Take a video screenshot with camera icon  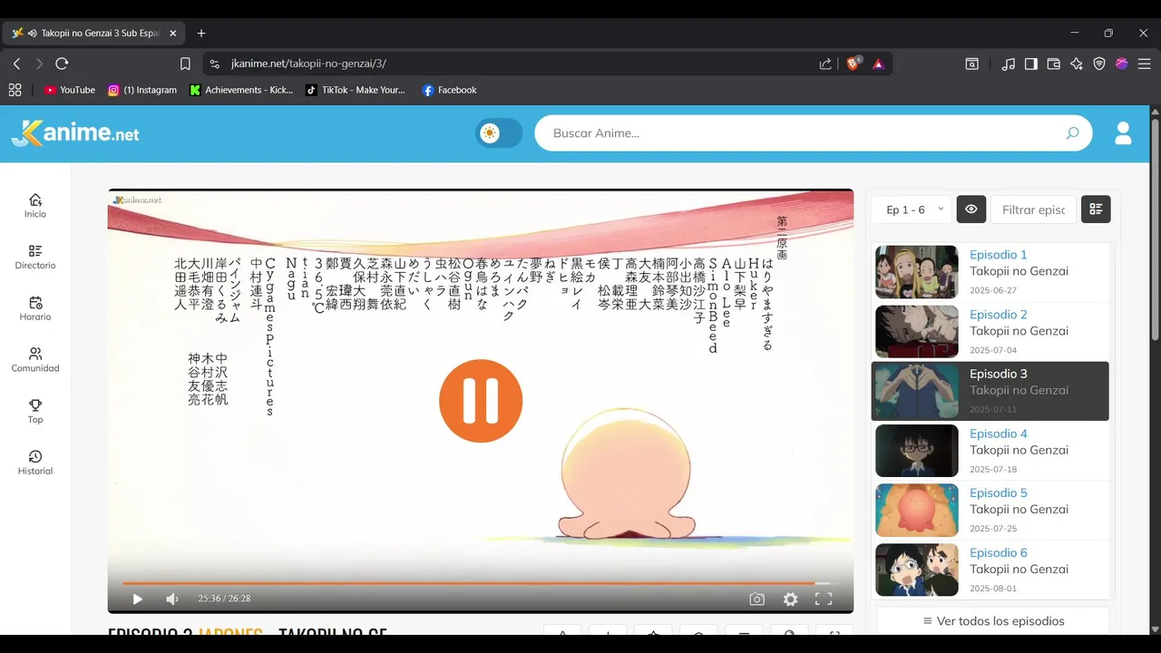[x=756, y=599]
